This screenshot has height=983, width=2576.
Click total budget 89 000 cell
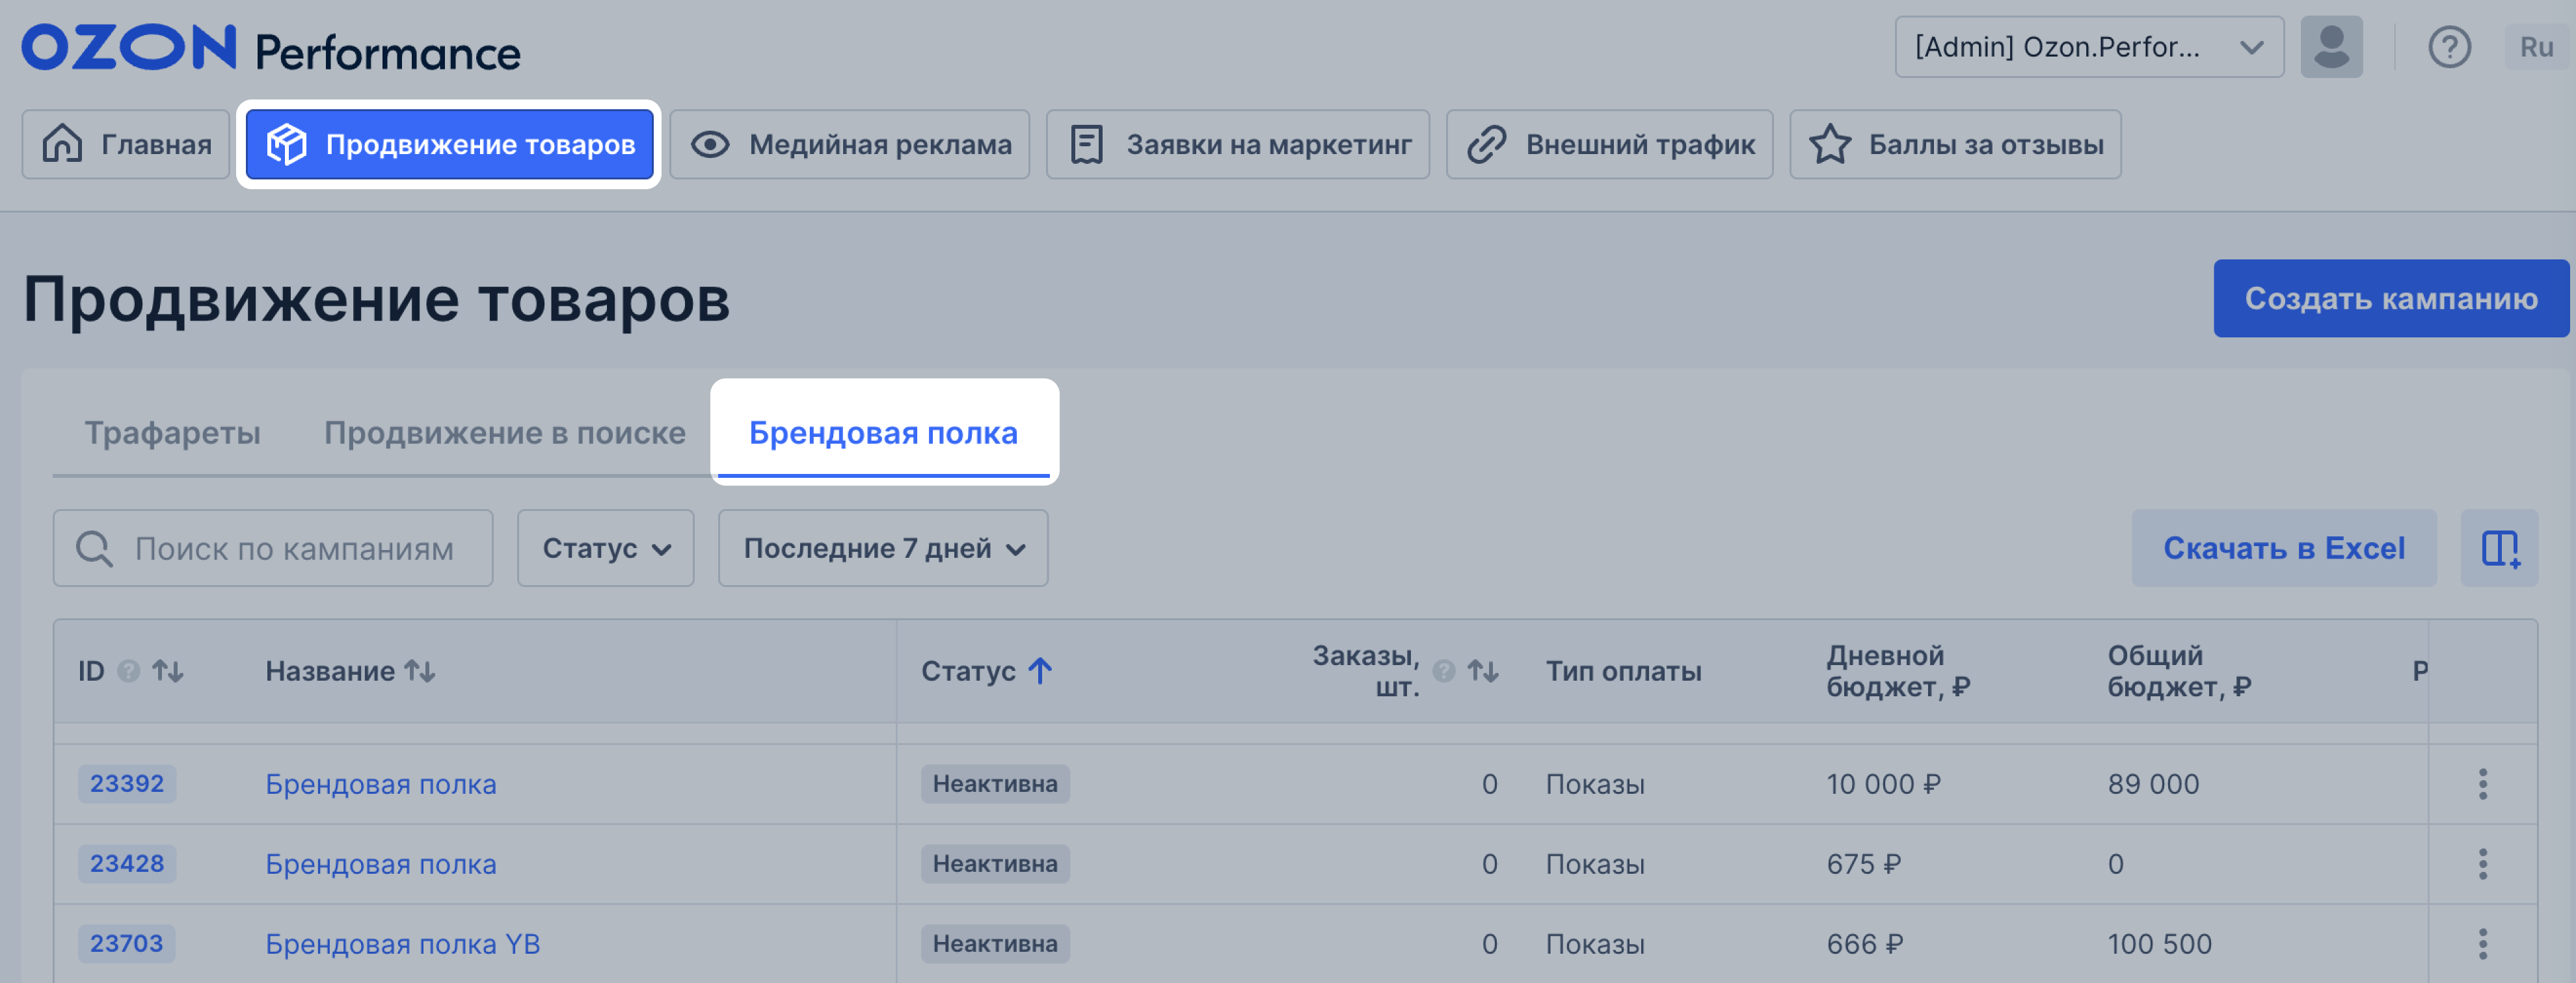click(x=2153, y=784)
